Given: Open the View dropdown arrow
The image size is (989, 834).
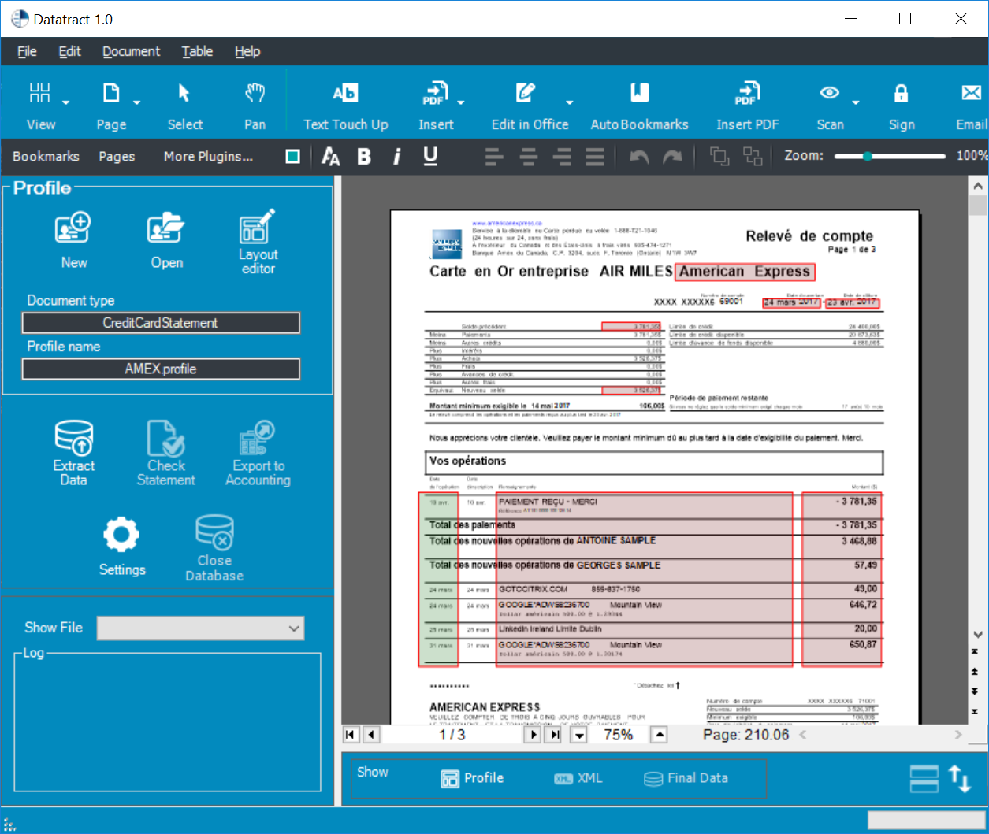Looking at the screenshot, I should [66, 102].
